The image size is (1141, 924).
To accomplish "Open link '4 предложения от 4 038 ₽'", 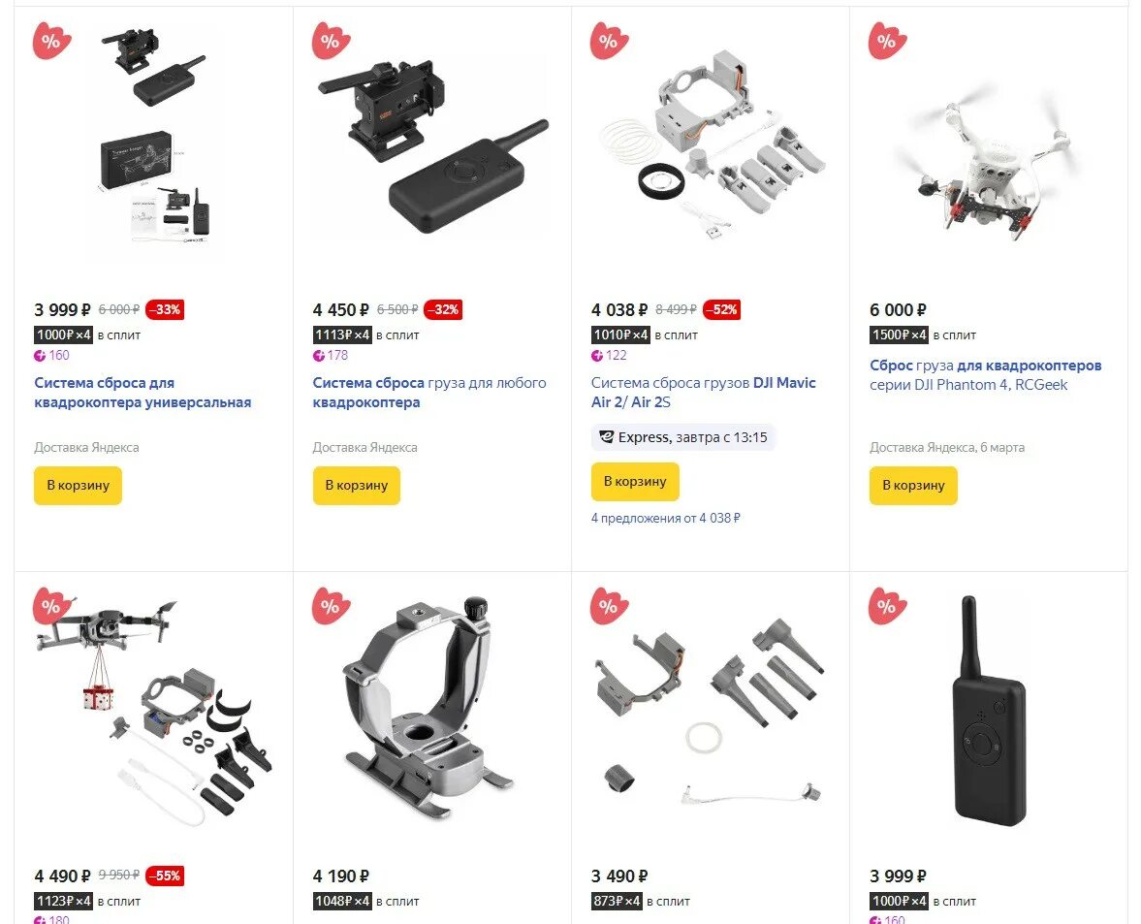I will coord(666,518).
